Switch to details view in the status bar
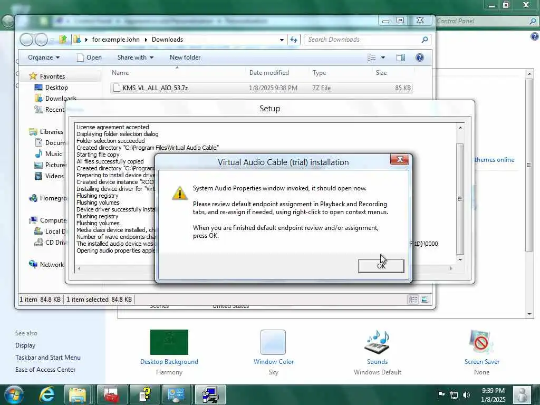 tap(413, 300)
